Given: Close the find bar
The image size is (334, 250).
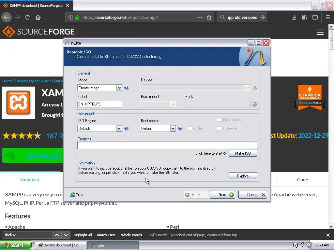Looking at the screenshot, I should 328,235.
